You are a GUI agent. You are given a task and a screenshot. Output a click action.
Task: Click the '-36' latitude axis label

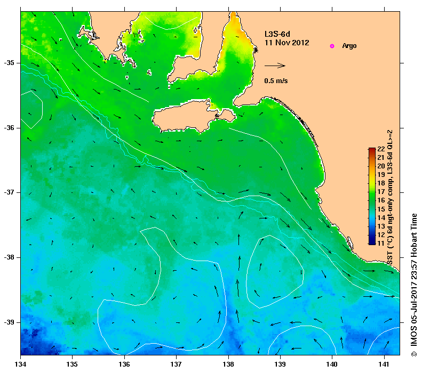coord(9,128)
